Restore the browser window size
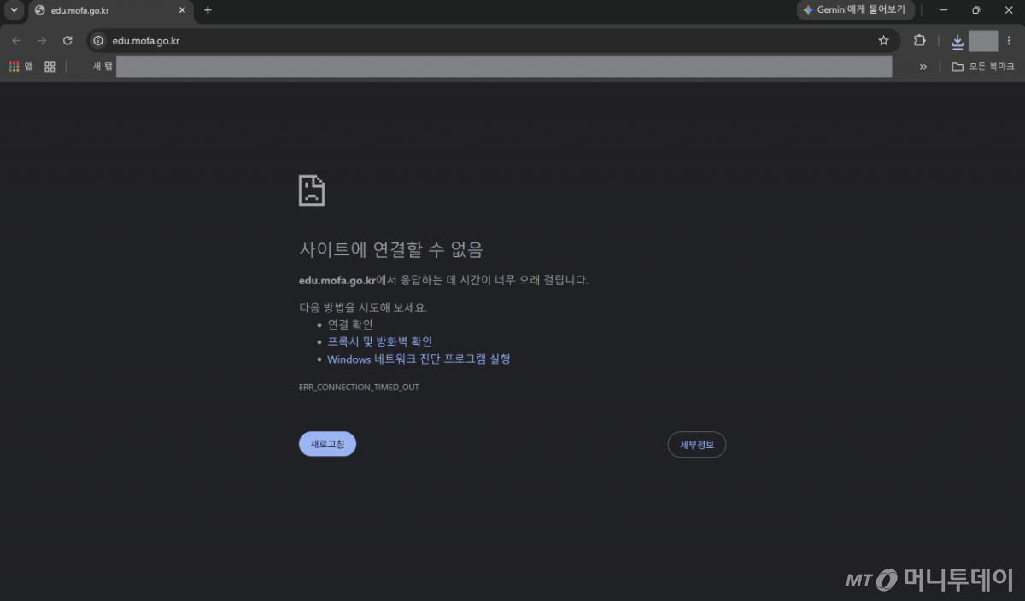The width and height of the screenshot is (1025, 601). tap(976, 10)
